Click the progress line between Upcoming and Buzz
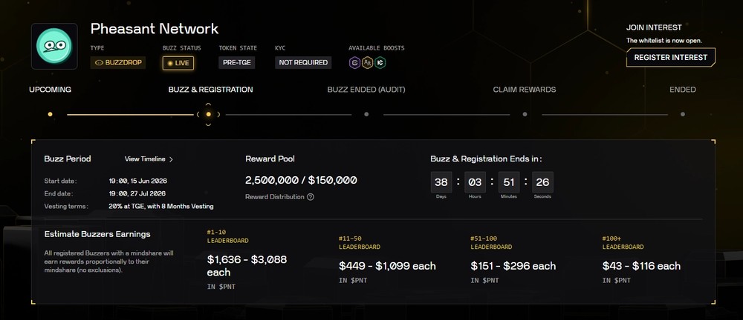Viewport: 743px width, 320px height. coord(130,114)
